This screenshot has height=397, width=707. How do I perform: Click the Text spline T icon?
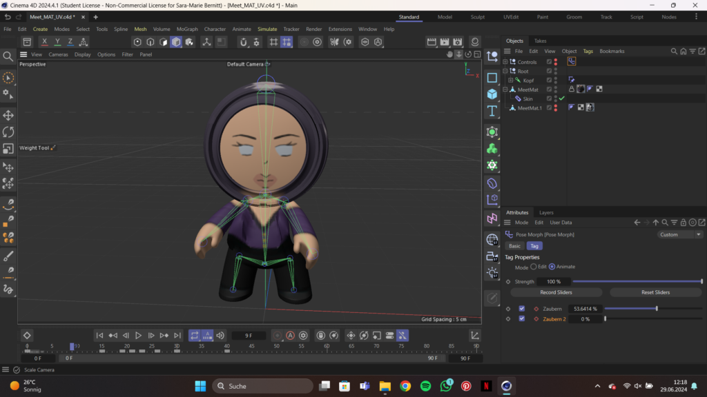click(492, 111)
